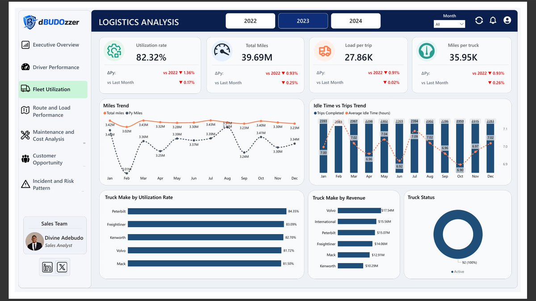Click the Fleet Utilization truck icon

pos(25,89)
